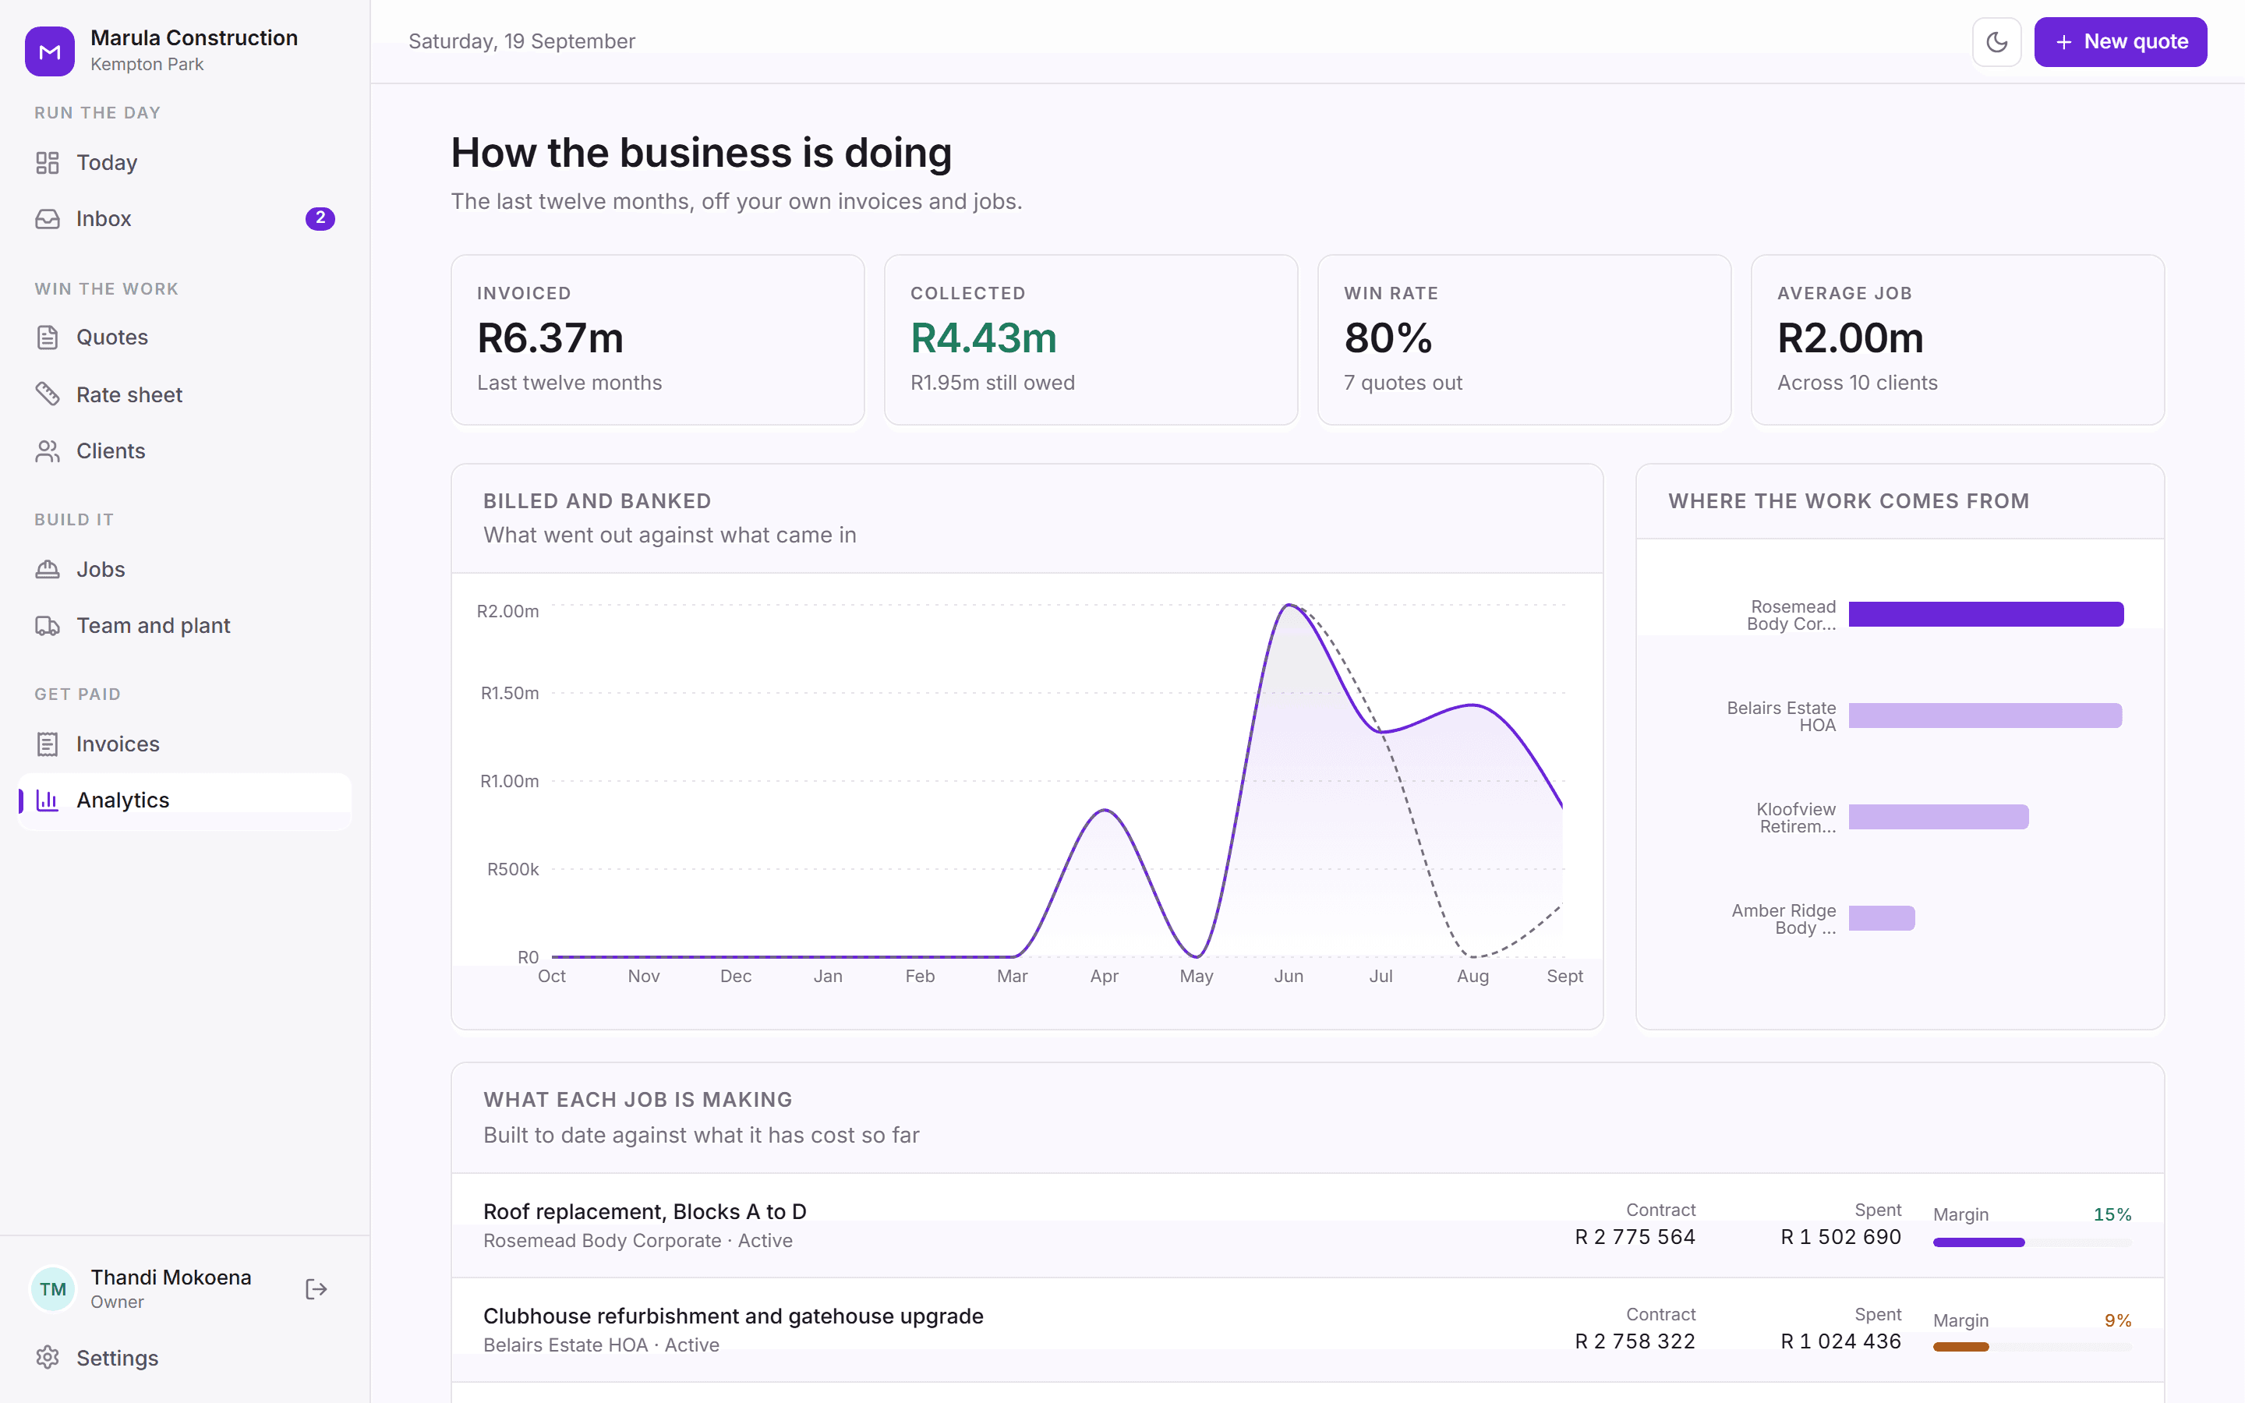Click the plus icon in New quote
Viewport: 2245px width, 1403px height.
coord(2063,42)
